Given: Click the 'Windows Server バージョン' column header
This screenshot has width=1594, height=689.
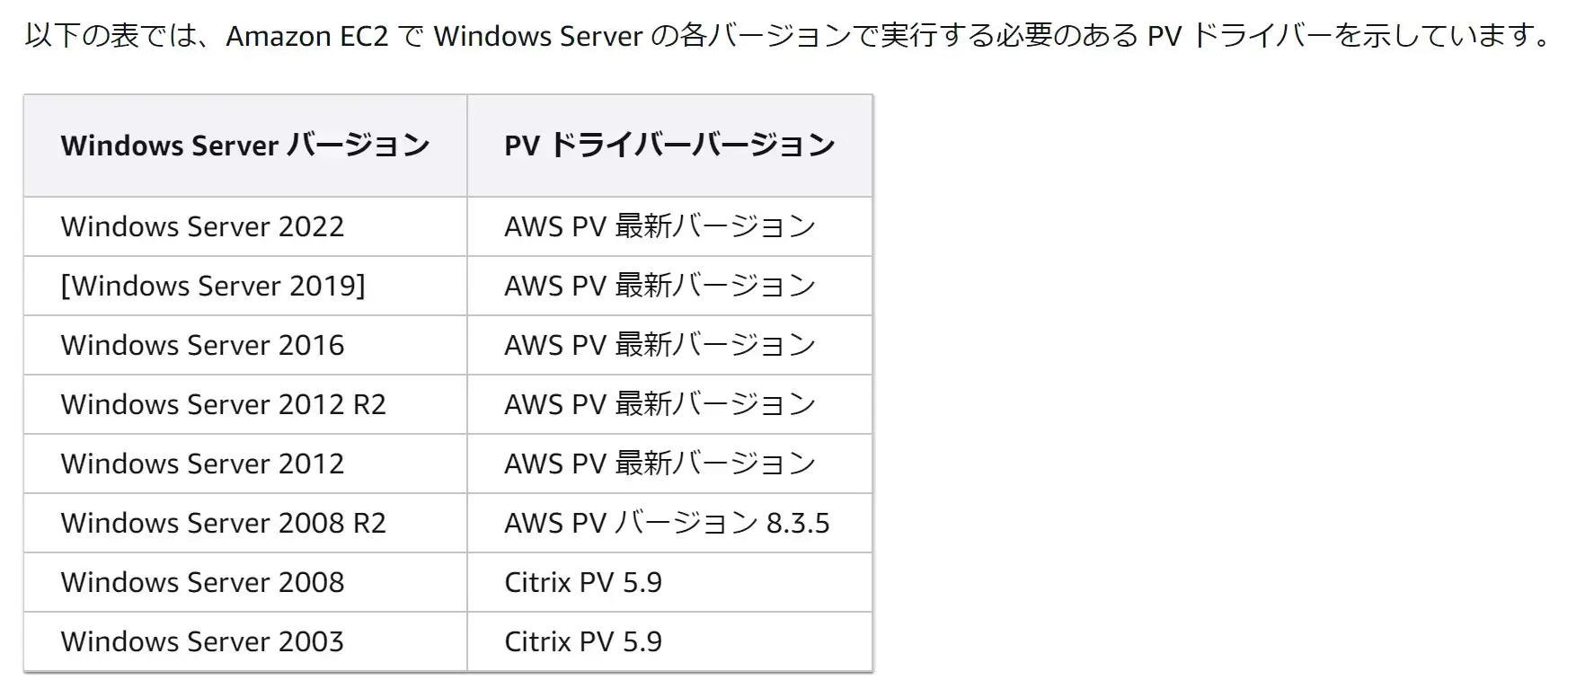Looking at the screenshot, I should click(x=245, y=146).
